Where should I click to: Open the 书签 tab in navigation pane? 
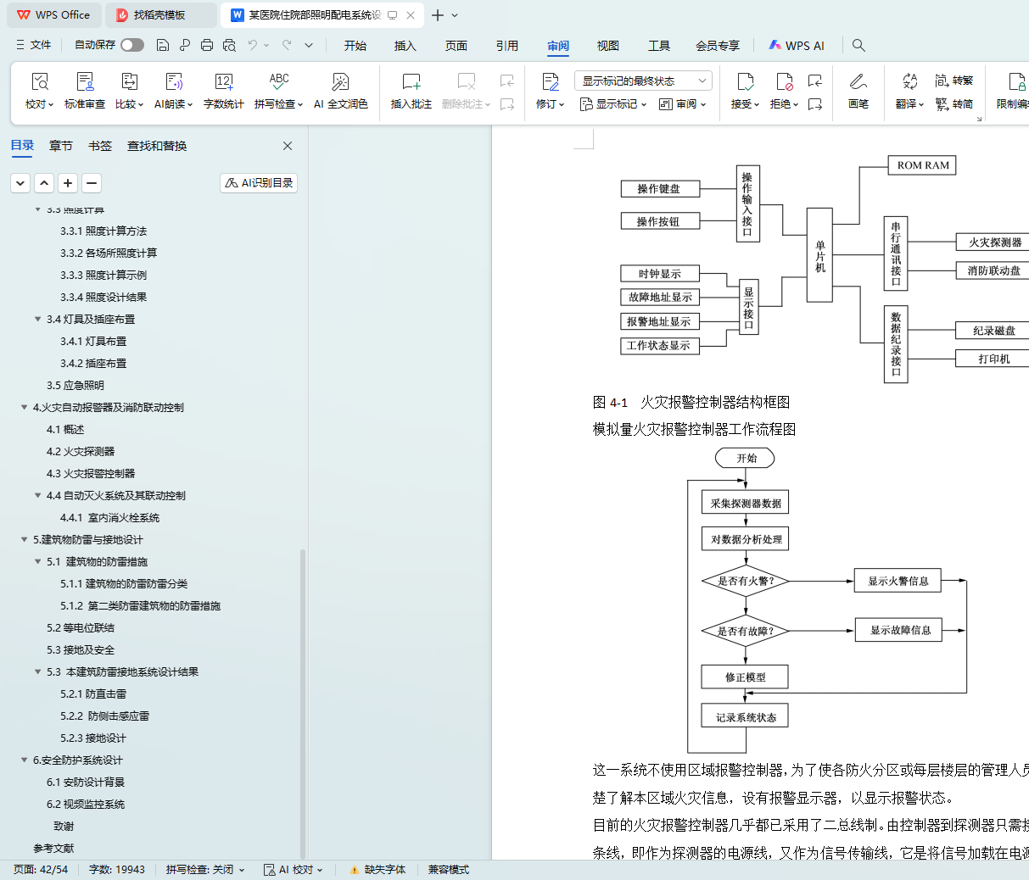(x=100, y=146)
